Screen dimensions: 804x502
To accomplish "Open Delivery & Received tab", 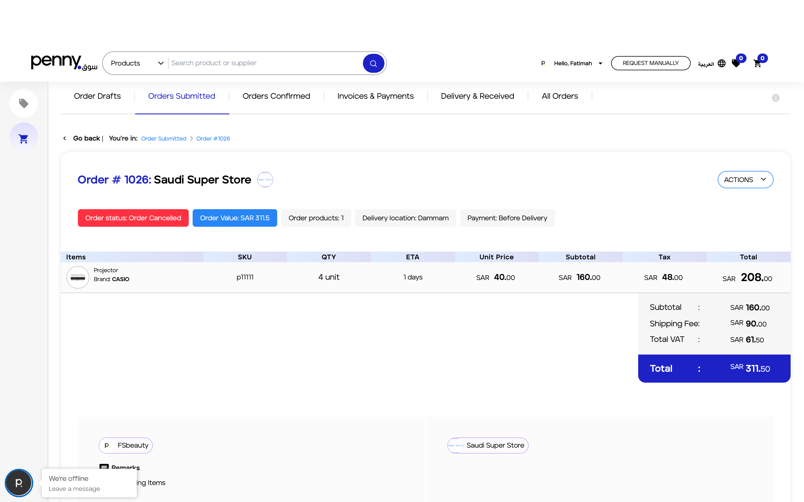I will pos(477,96).
